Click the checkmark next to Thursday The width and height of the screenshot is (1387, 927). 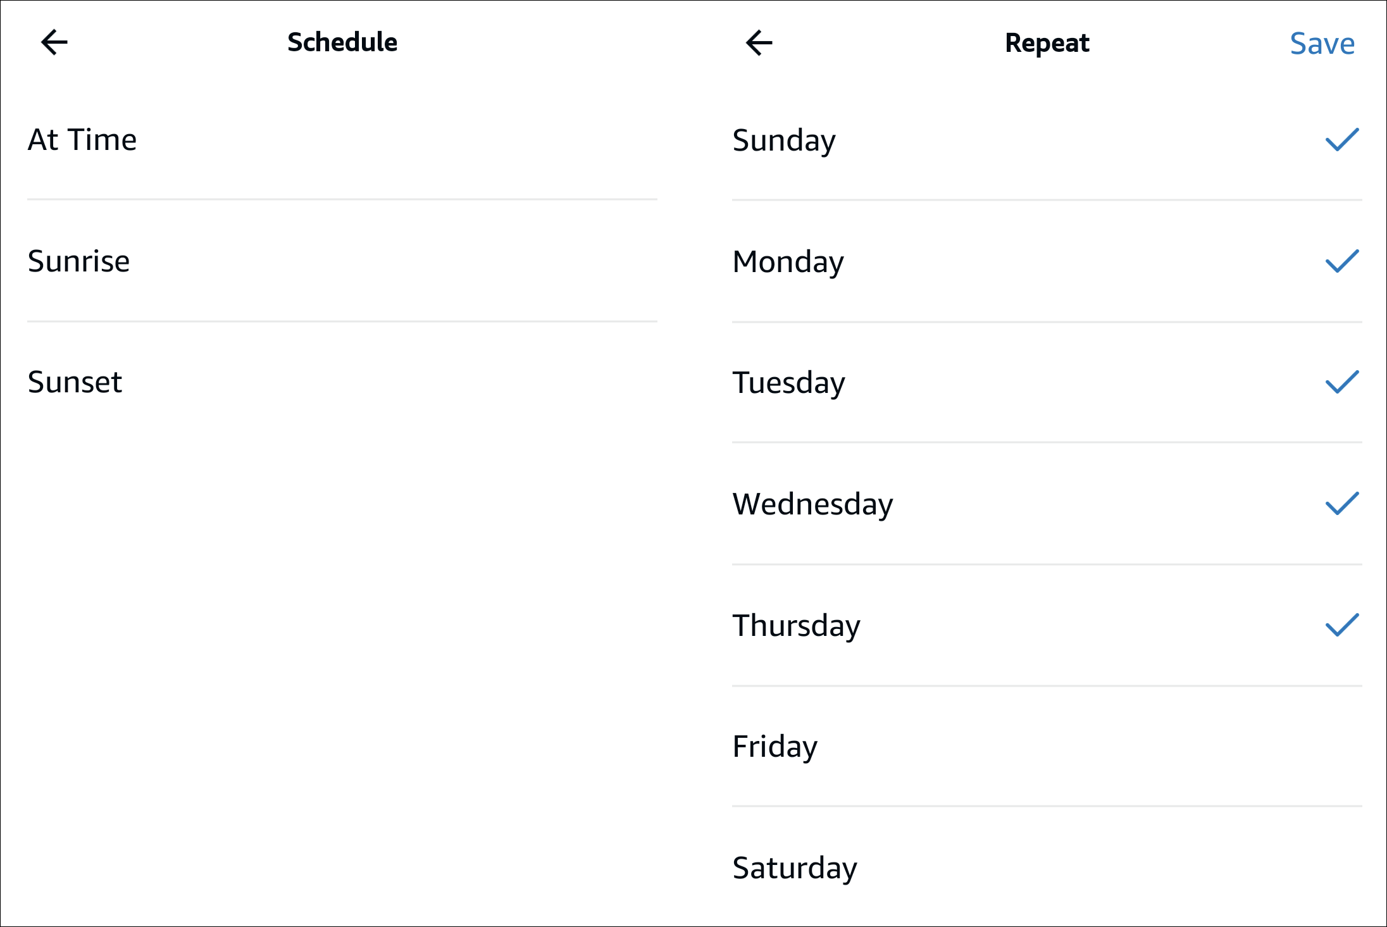tap(1343, 625)
